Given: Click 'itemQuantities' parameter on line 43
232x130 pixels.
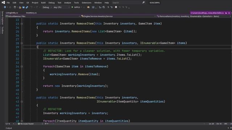Looking at the screenshot, I should click(x=152, y=101).
